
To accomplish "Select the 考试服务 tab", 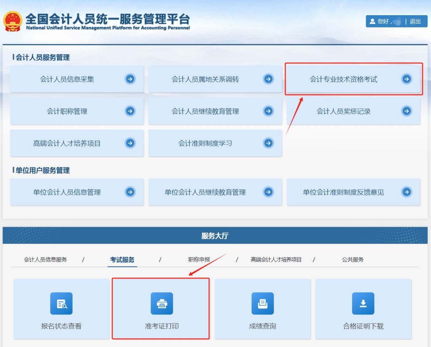I will [123, 260].
